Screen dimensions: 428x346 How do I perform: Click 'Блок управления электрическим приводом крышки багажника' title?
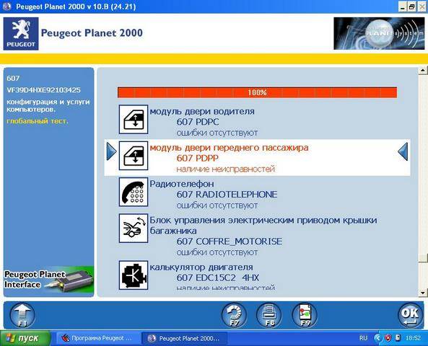263,226
